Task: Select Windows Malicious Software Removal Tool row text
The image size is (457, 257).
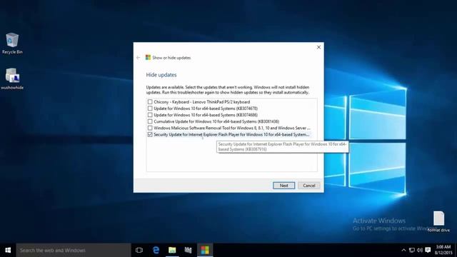Action: click(231, 128)
